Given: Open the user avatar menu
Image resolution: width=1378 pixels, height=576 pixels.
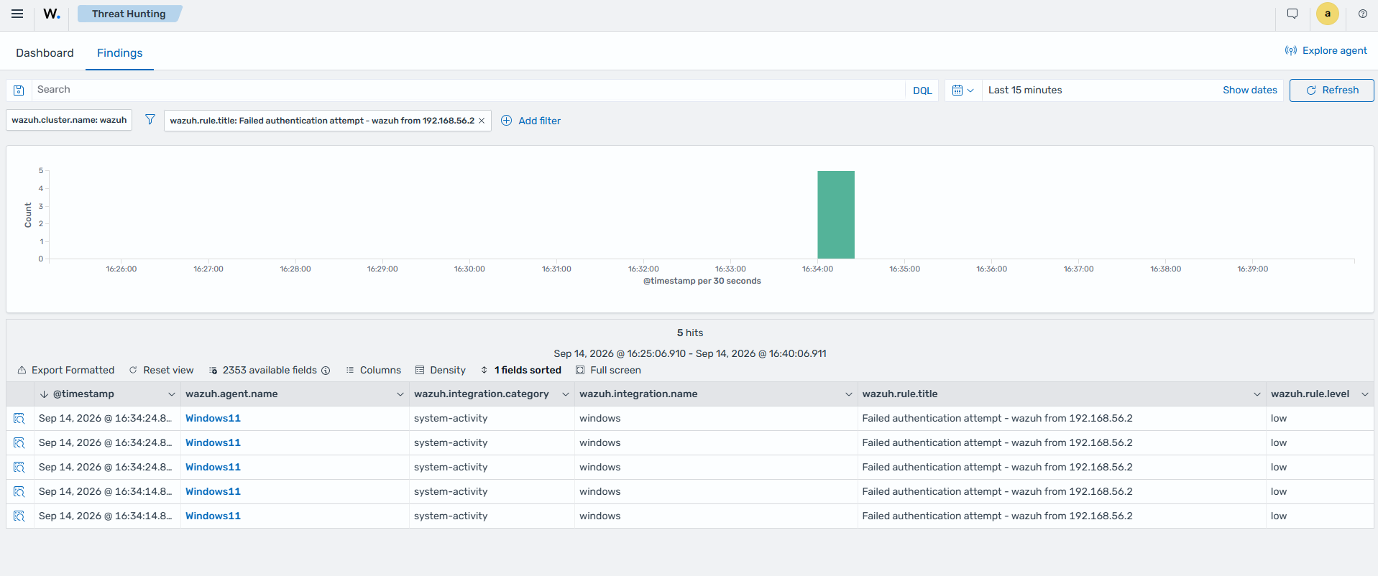Looking at the screenshot, I should click(x=1328, y=14).
